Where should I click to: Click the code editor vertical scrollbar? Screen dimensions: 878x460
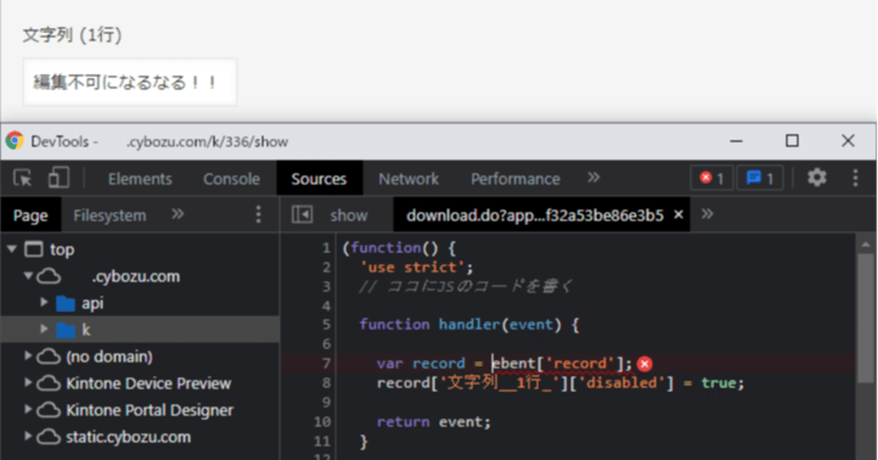tap(866, 319)
